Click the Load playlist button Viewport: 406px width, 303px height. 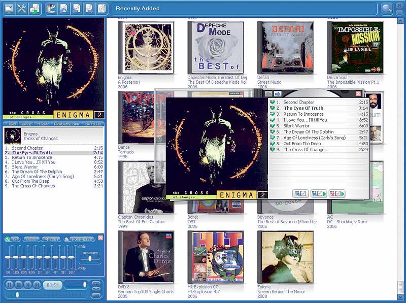(11, 124)
